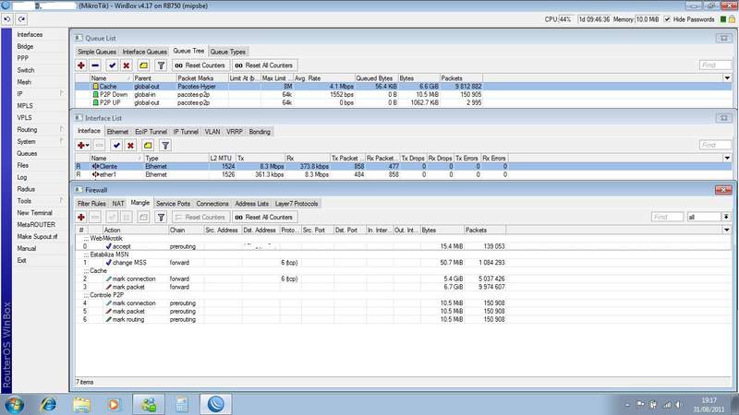
Task: Open VLAN tab in Interface List
Action: pos(212,132)
